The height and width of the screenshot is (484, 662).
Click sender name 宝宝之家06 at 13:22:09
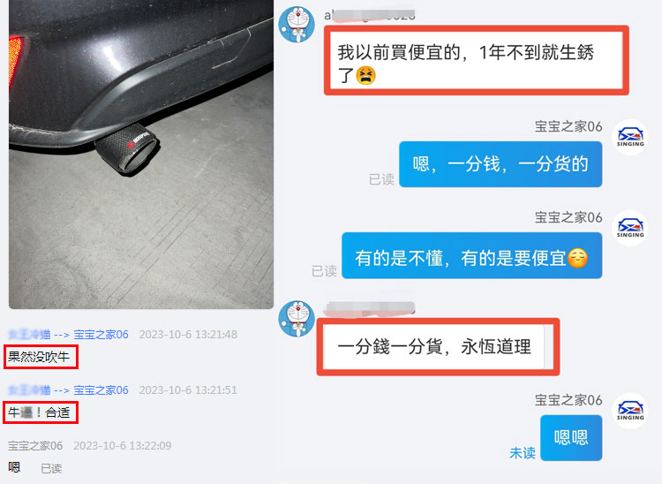[x=35, y=445]
